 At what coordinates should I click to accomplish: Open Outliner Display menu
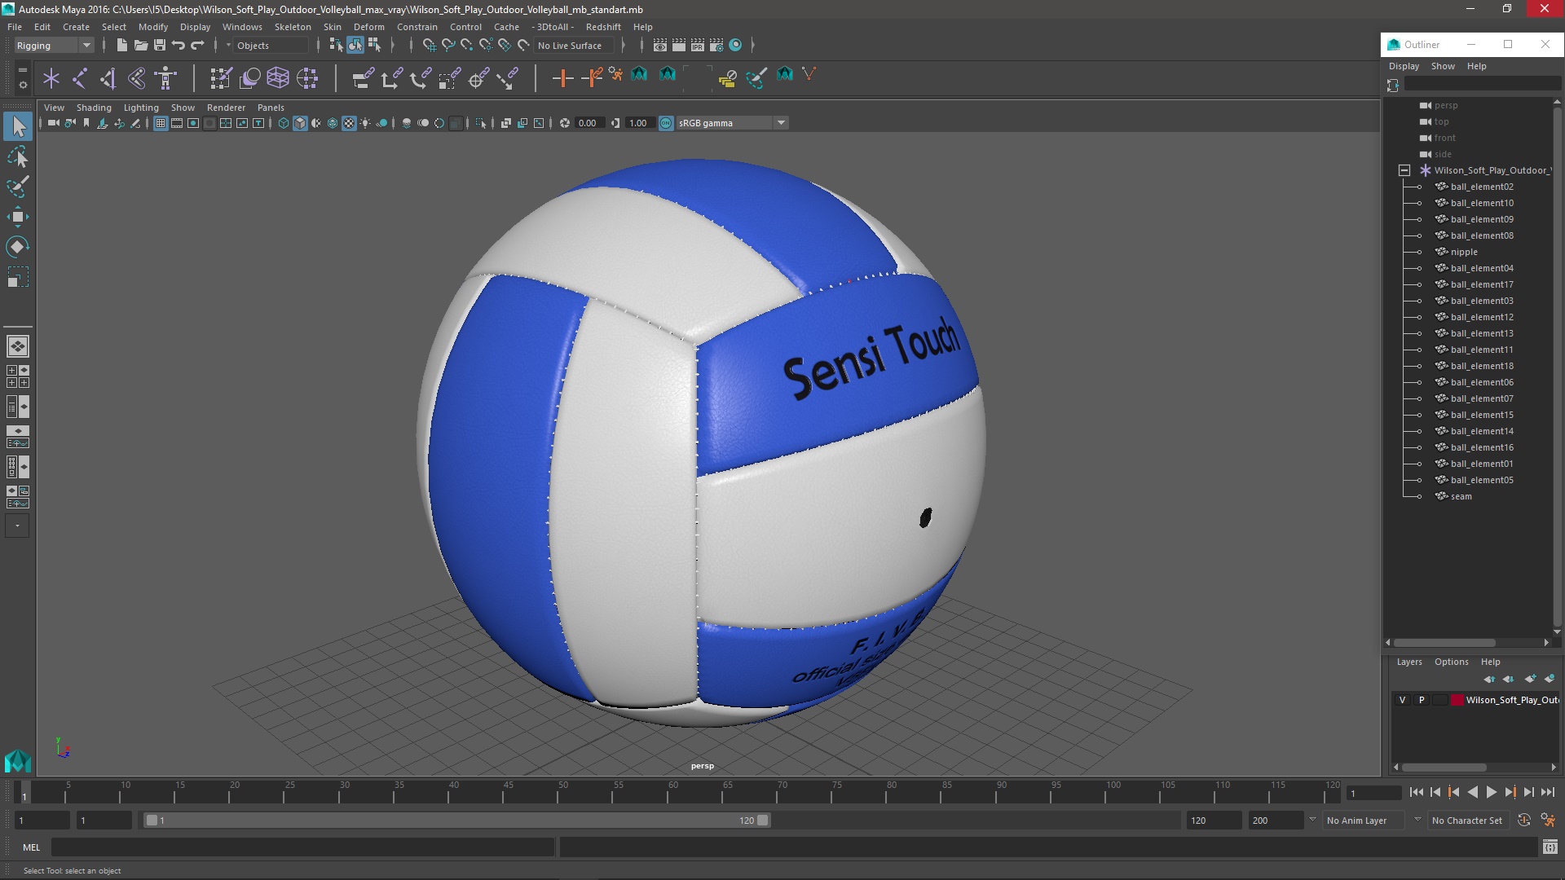[x=1404, y=66]
